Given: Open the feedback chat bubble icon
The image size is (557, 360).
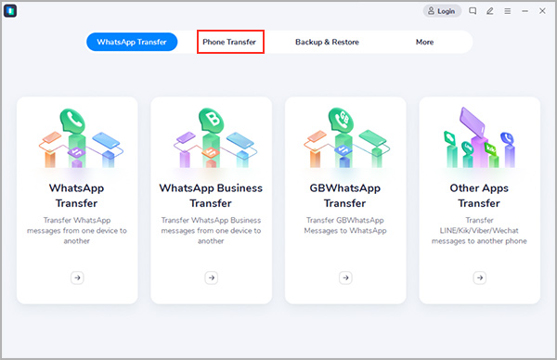Looking at the screenshot, I should click(x=473, y=11).
